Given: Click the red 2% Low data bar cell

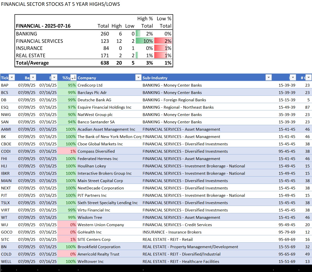Looking at the screenshot, I should 163,41.
